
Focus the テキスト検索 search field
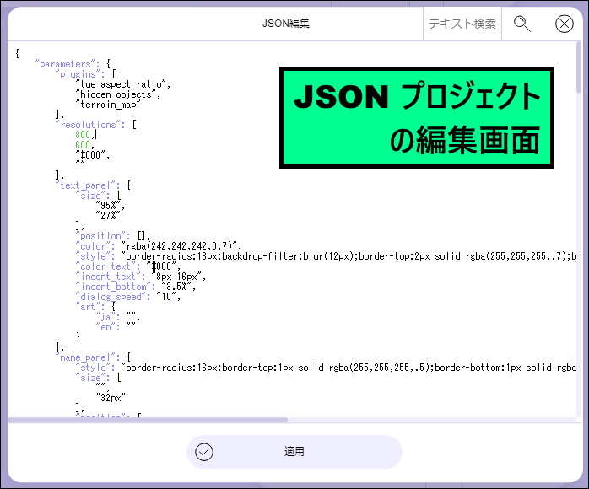[x=462, y=24]
